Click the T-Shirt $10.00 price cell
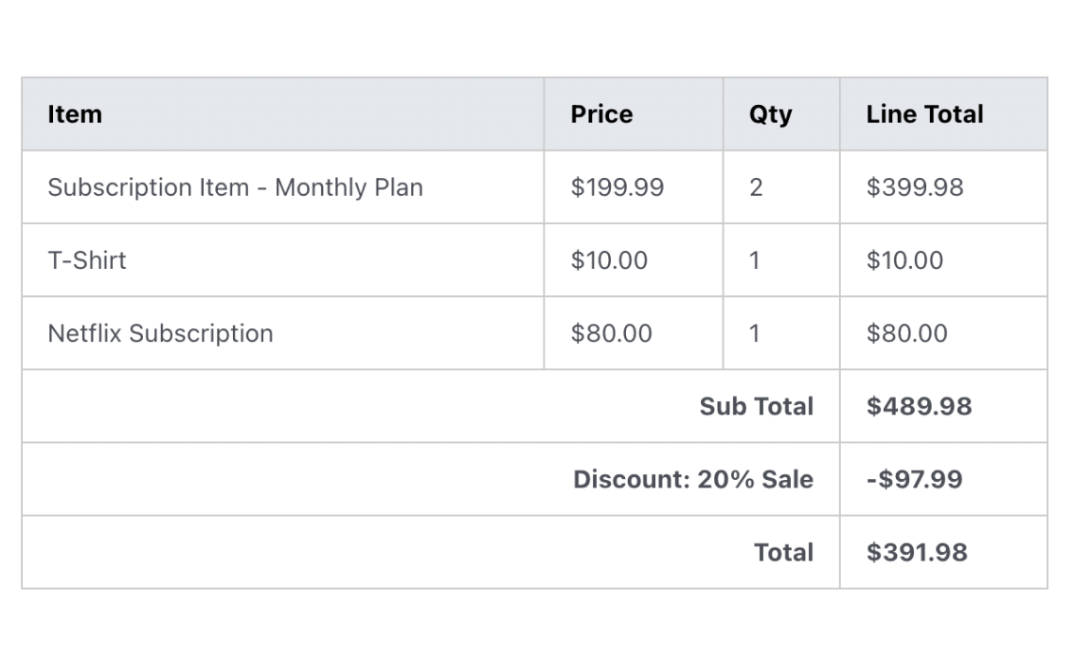 click(609, 260)
